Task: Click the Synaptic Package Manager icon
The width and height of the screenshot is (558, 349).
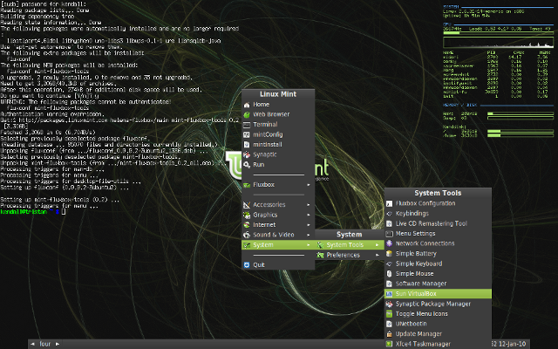Action: (x=390, y=304)
